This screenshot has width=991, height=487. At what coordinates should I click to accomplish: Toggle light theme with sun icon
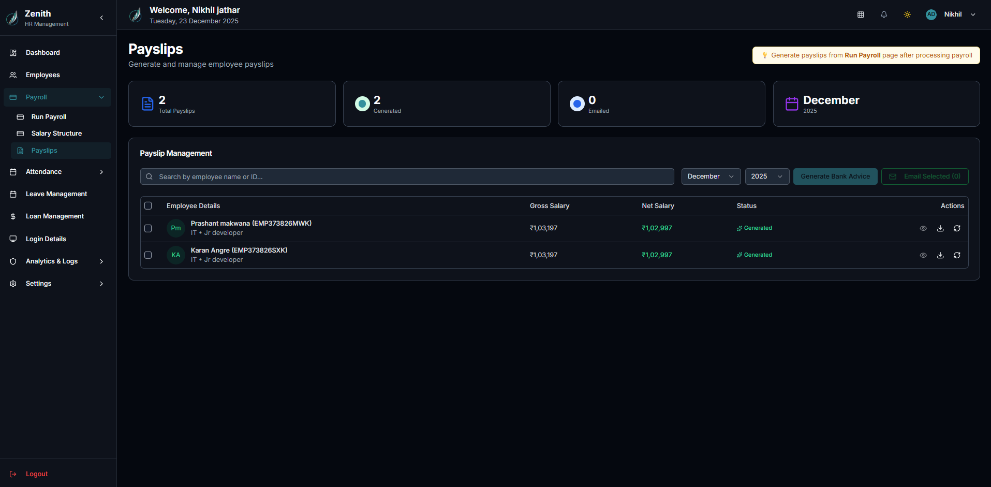coord(907,14)
